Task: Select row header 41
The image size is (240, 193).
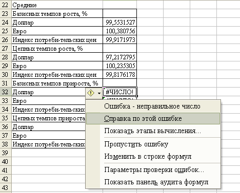Action: pos(6,170)
